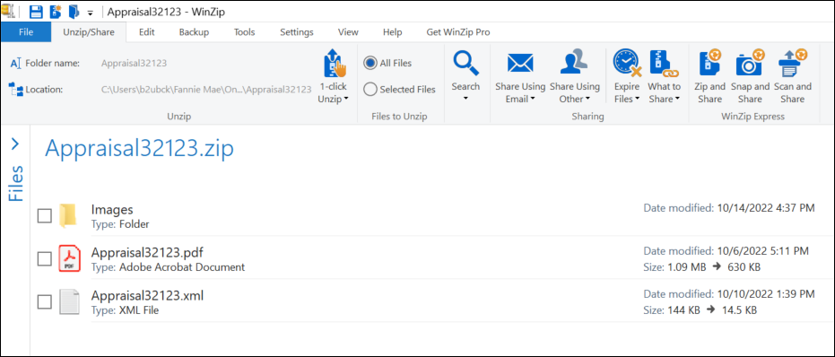Click the XML size 144 KB to 14.5 KB
Screen dimensions: 835x357
tap(700, 310)
